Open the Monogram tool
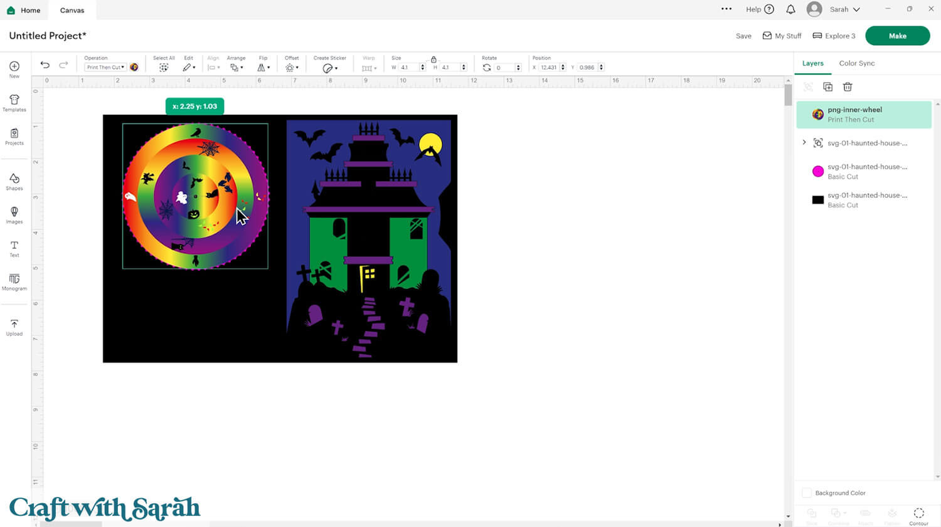941x527 pixels. point(14,282)
